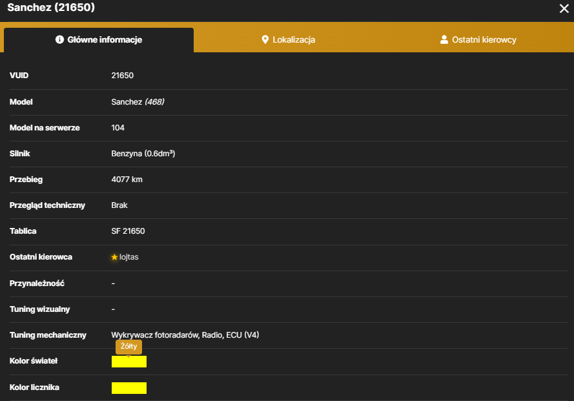Screen dimensions: 574x401
Task: Switch to the Lokalizacja tab
Action: (288, 39)
